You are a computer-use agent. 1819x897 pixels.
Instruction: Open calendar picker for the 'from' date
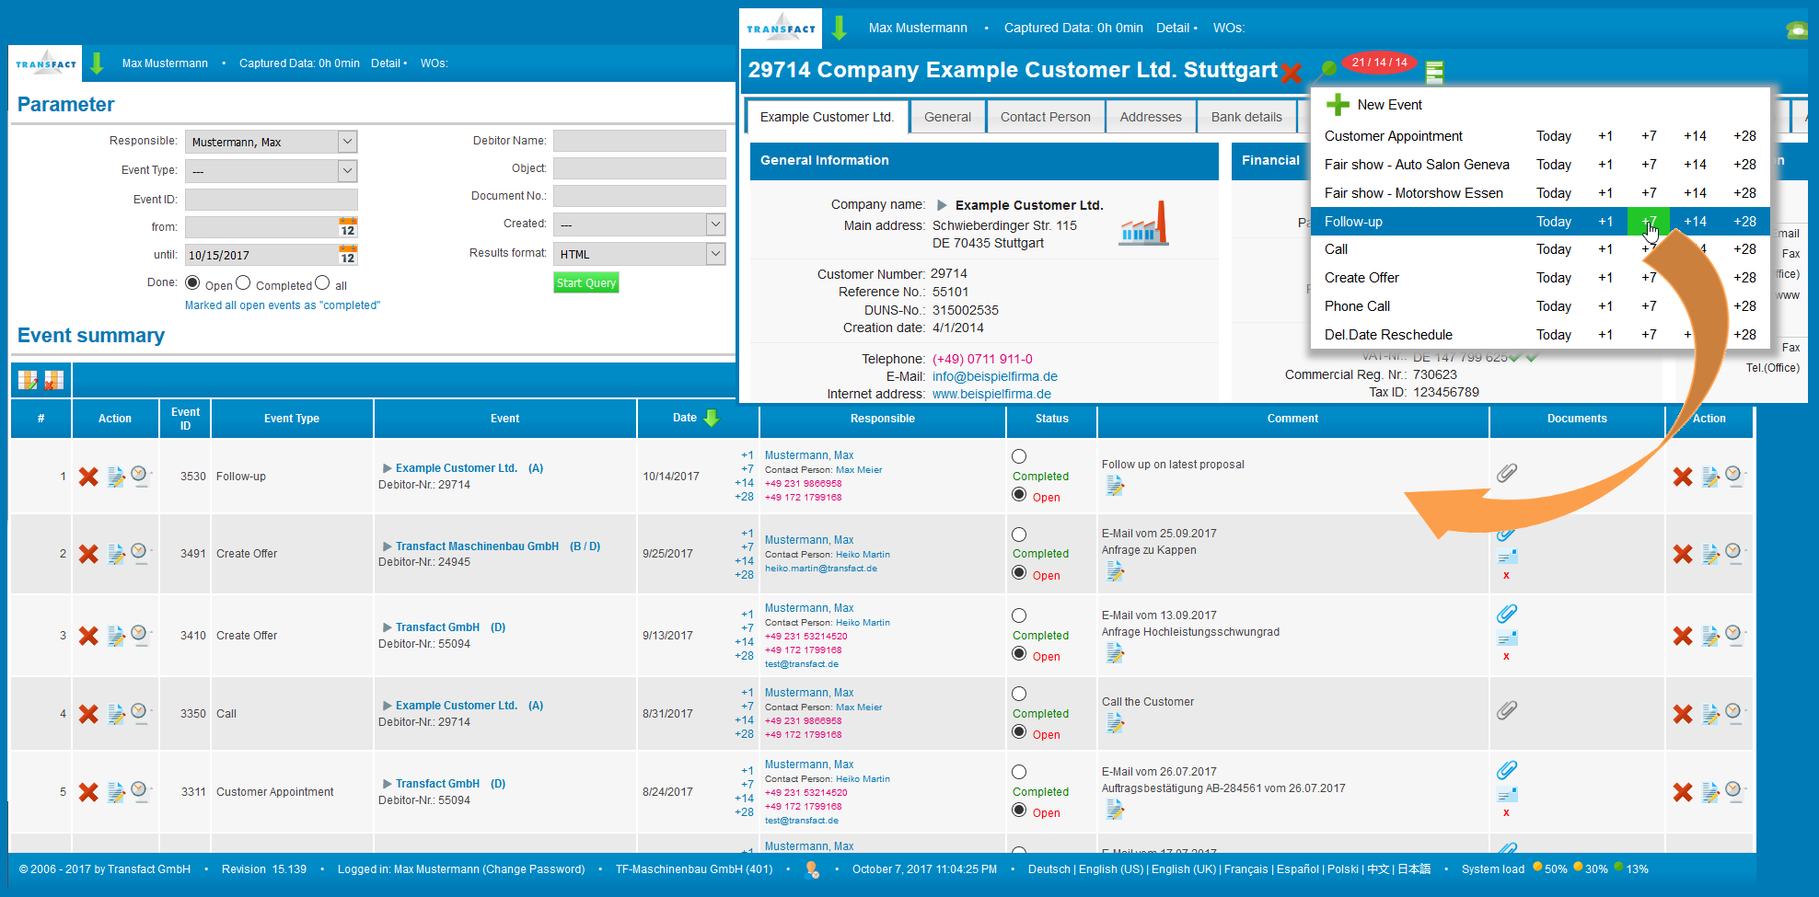(x=348, y=227)
